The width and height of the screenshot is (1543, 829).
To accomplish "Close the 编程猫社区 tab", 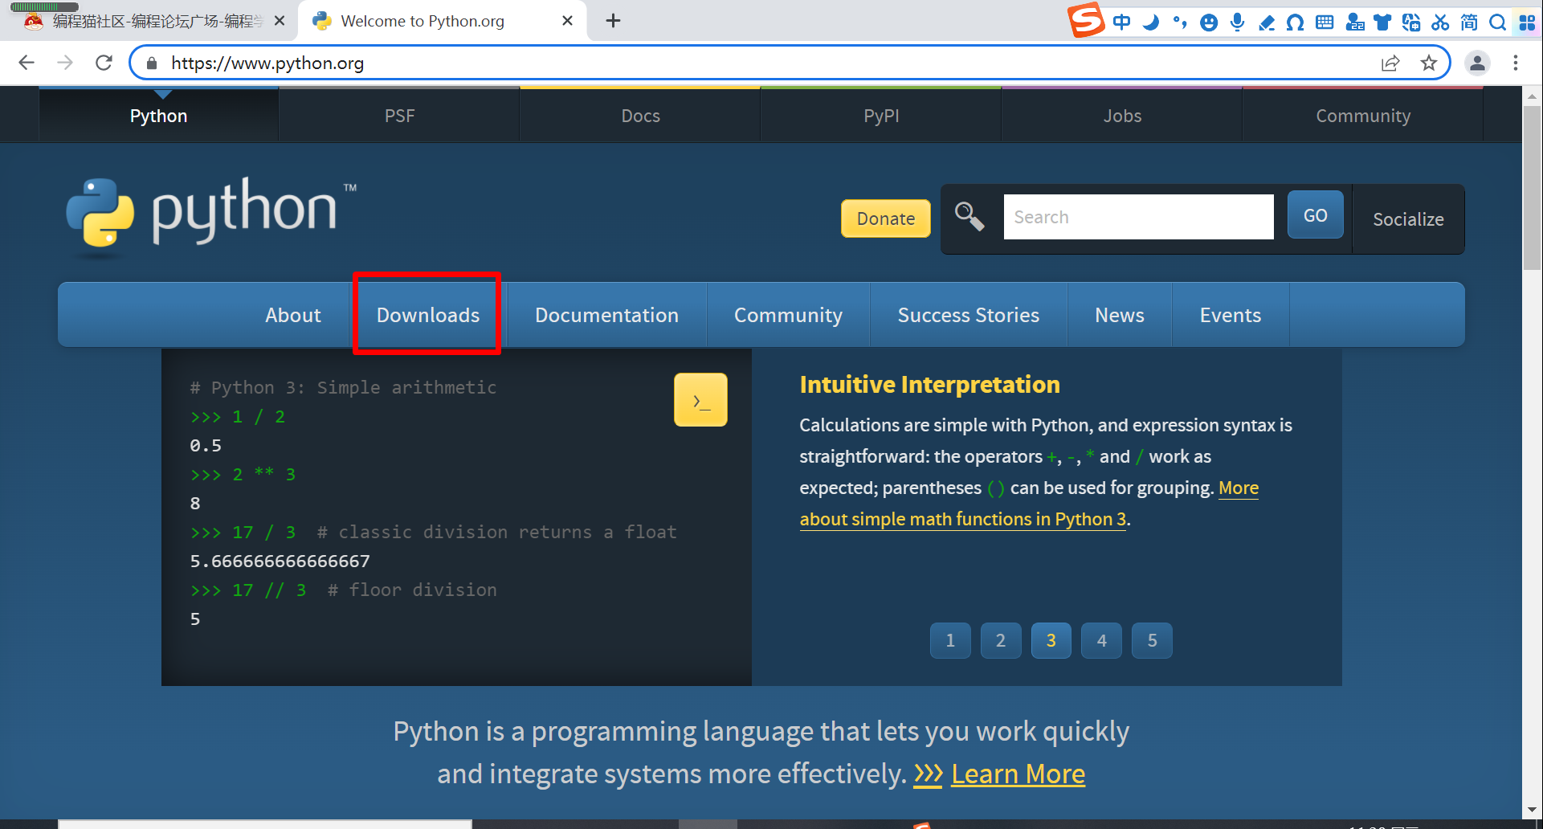I will tap(280, 21).
